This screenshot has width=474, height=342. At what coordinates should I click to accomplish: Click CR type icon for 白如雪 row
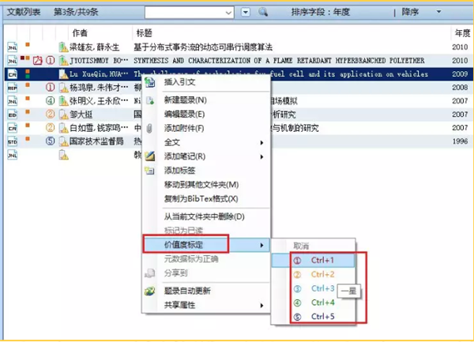click(13, 128)
